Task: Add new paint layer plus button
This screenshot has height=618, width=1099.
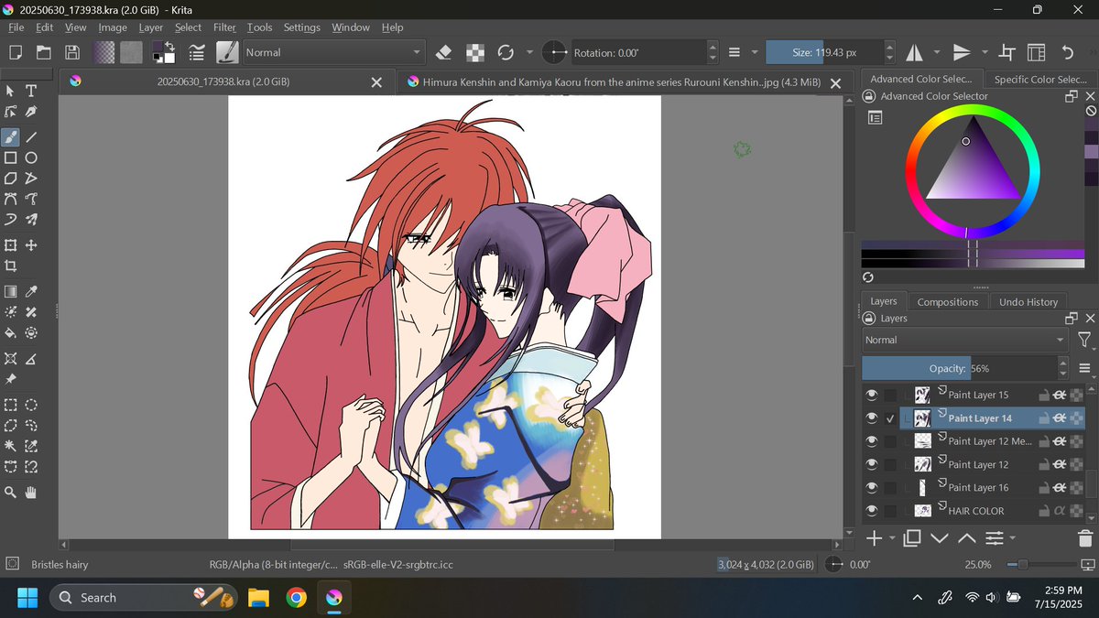Action: (x=874, y=538)
